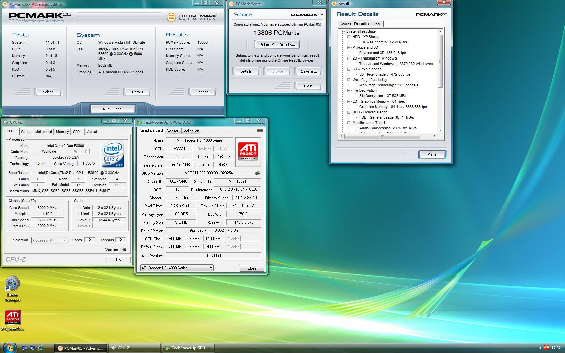Switch to the Mainboard tab in CPU-Z
The height and width of the screenshot is (353, 565).
[x=44, y=132]
